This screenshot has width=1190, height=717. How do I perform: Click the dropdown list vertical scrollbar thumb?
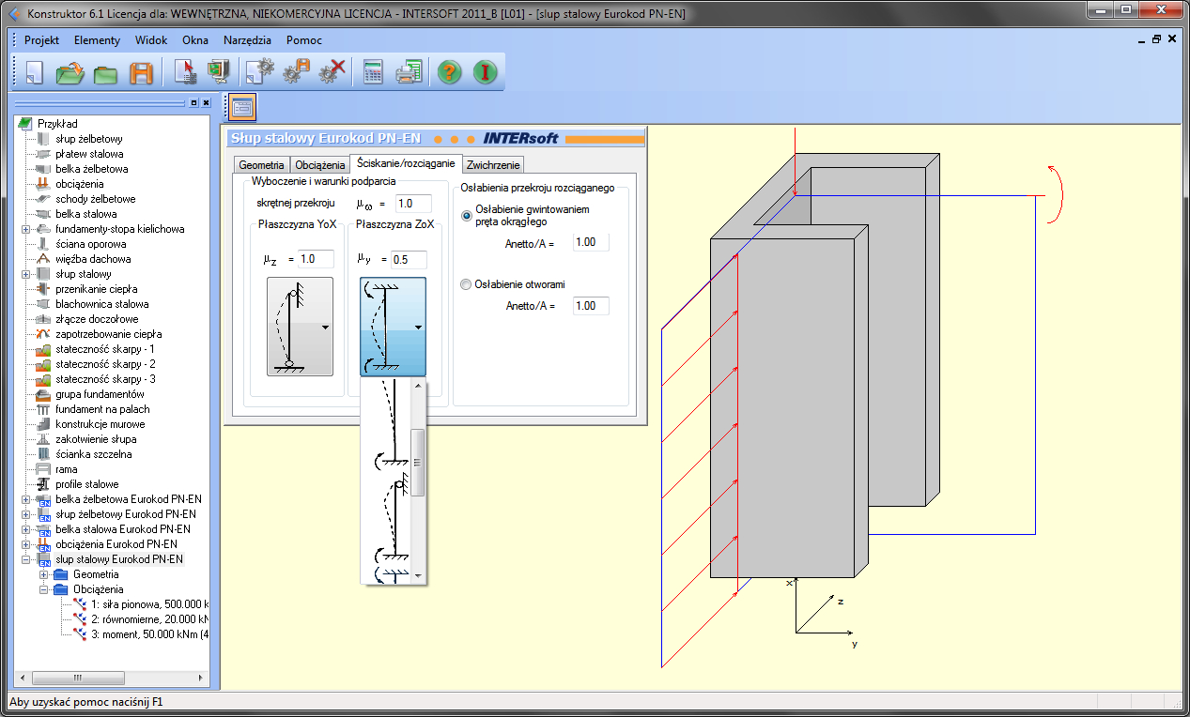point(419,462)
